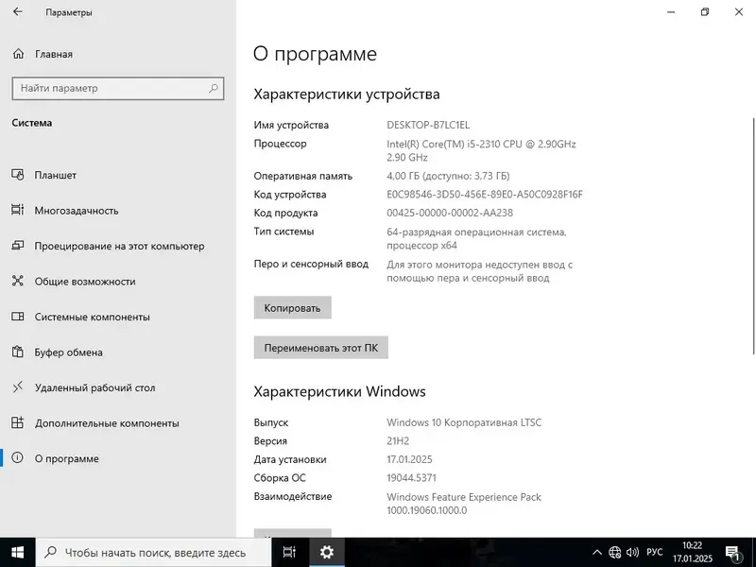This screenshot has width=756, height=567.
Task: Click the back arrow in Settings
Action: [x=18, y=12]
